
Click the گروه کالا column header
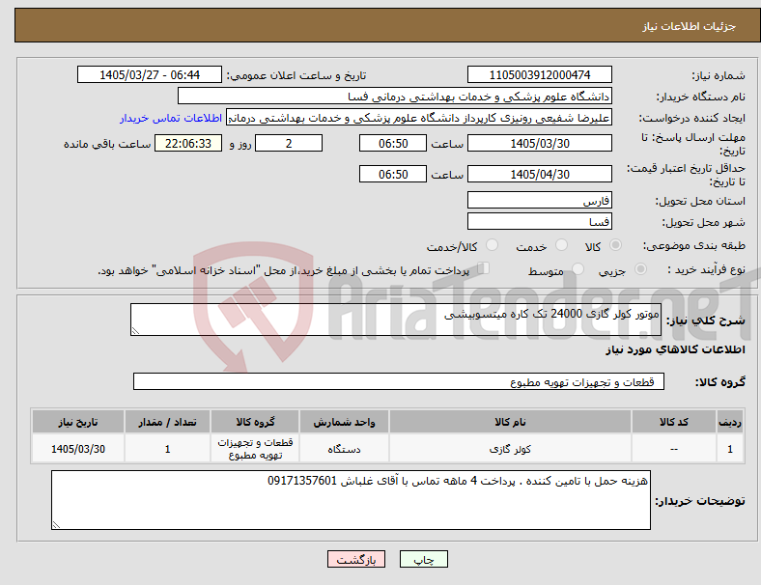click(x=255, y=422)
